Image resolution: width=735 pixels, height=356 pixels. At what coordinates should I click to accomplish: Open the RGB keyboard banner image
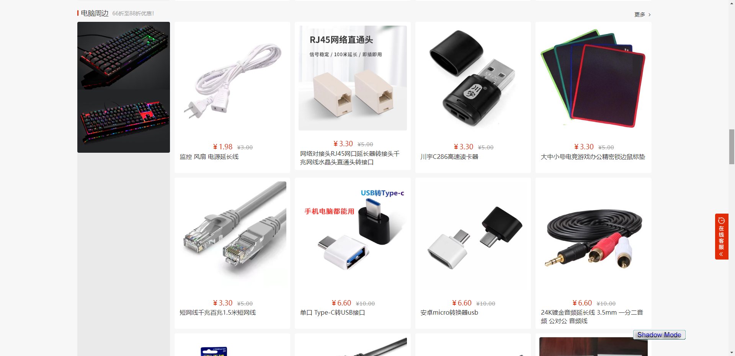tap(124, 87)
